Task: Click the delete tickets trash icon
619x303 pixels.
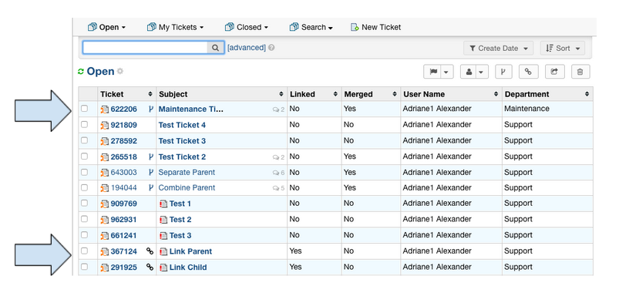Action: [580, 72]
